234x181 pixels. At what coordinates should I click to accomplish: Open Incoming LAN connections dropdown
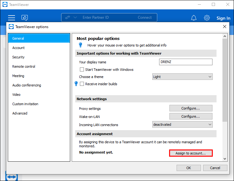182,125
